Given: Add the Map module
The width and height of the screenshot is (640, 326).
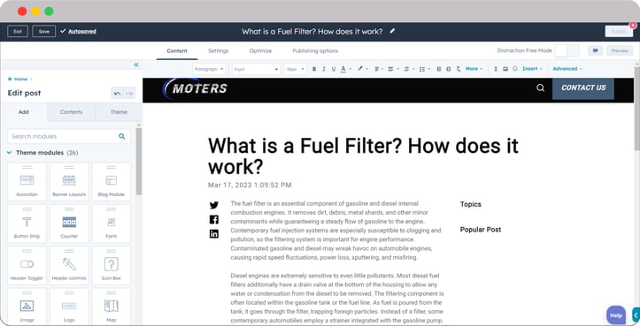Looking at the screenshot, I should (112, 307).
